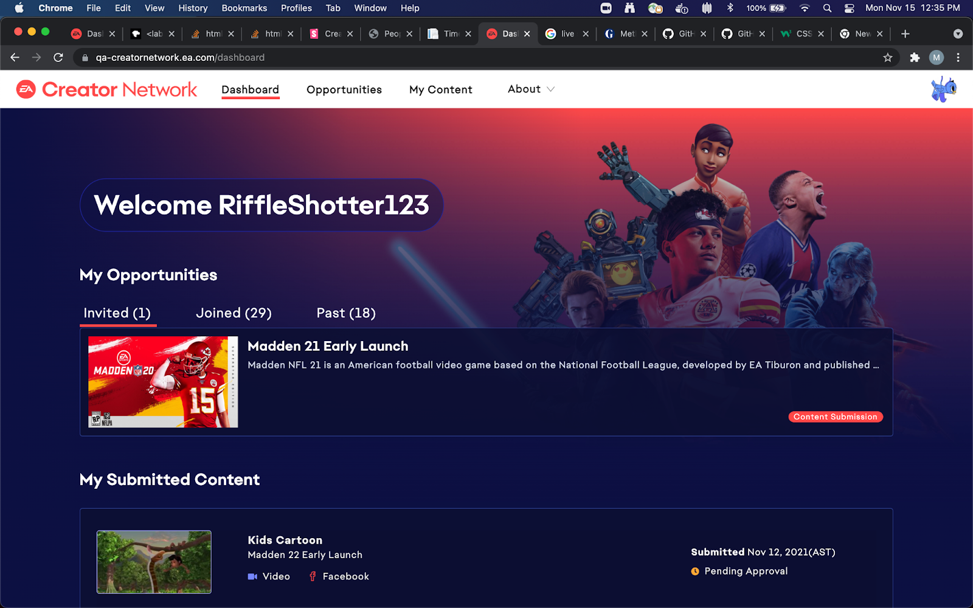Open macOS Spotlight search icon
Image resolution: width=973 pixels, height=608 pixels.
coord(827,8)
